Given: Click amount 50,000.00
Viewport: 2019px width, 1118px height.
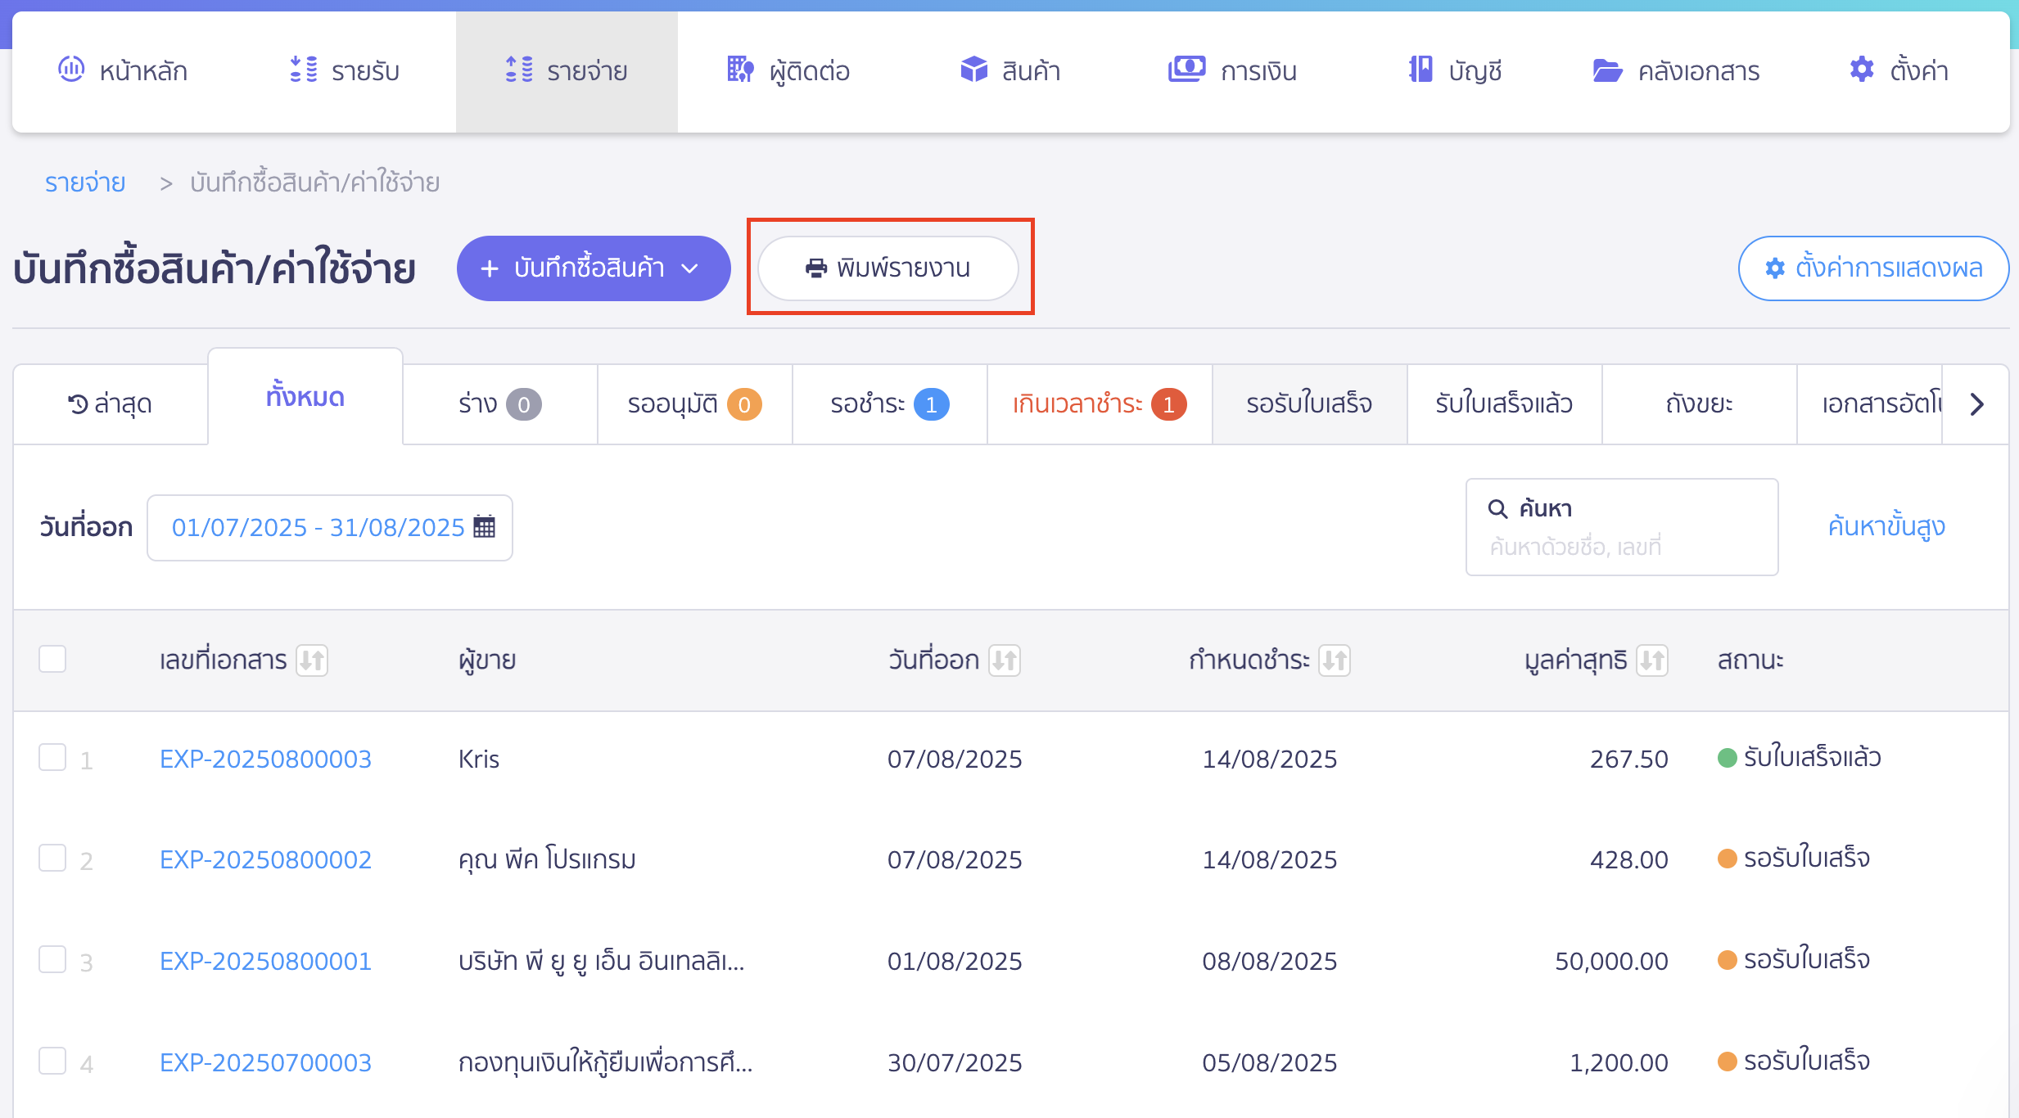Looking at the screenshot, I should pyautogui.click(x=1611, y=961).
